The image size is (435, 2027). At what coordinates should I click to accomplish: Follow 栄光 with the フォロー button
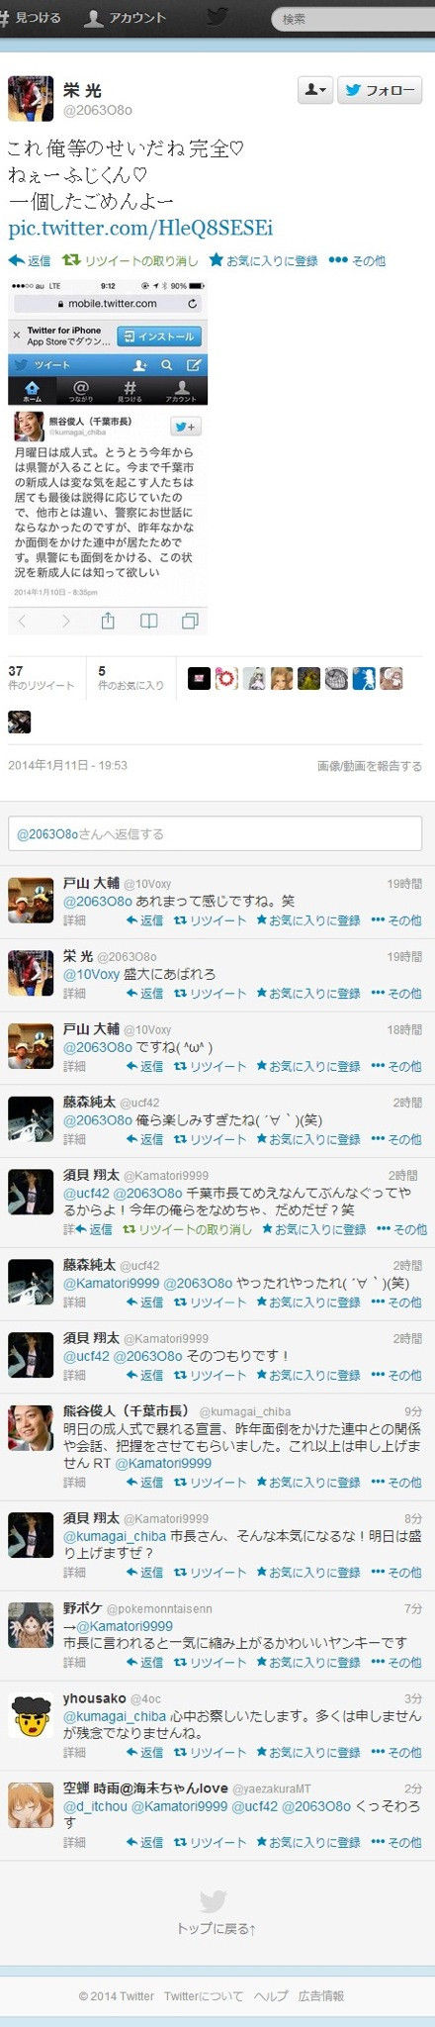(381, 90)
